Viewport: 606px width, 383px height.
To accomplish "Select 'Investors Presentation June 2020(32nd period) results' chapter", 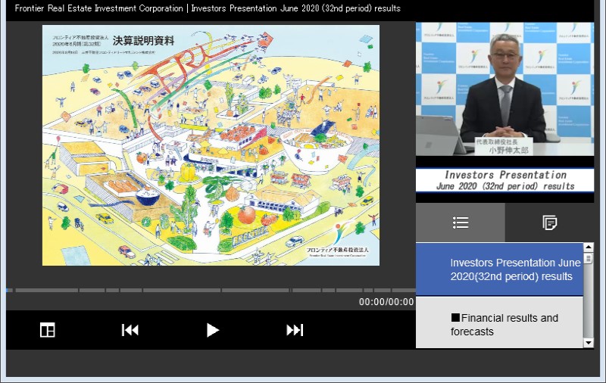I will tap(499, 269).
